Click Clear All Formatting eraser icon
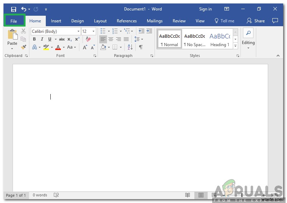Image resolution: width=287 pixels, height=203 pixels. click(88, 39)
